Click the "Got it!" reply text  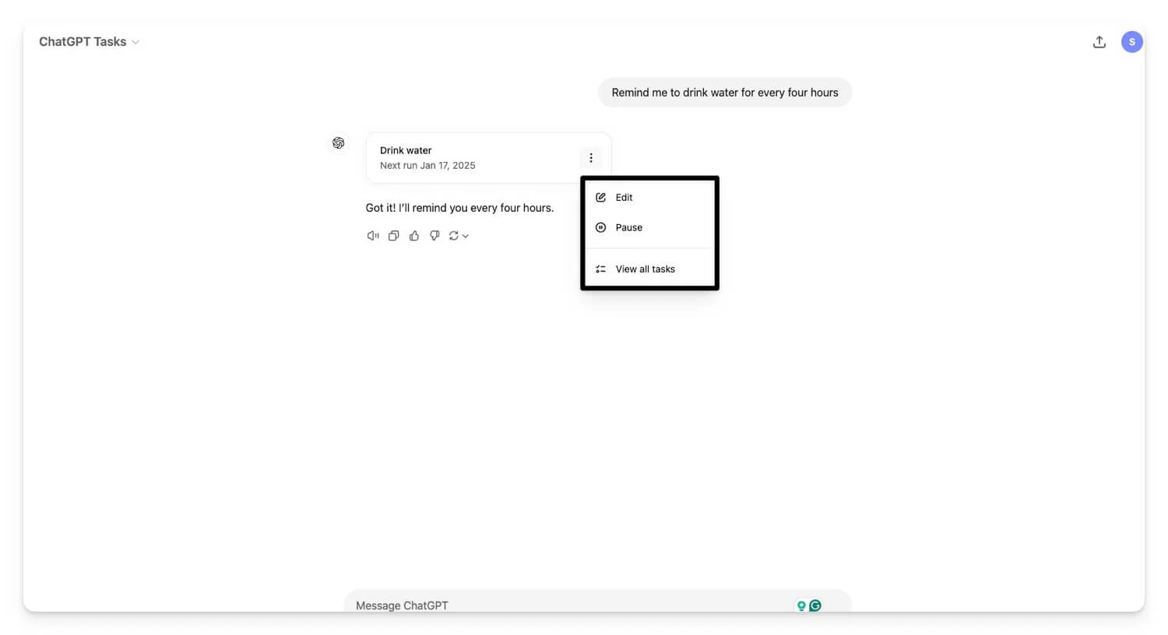[459, 208]
